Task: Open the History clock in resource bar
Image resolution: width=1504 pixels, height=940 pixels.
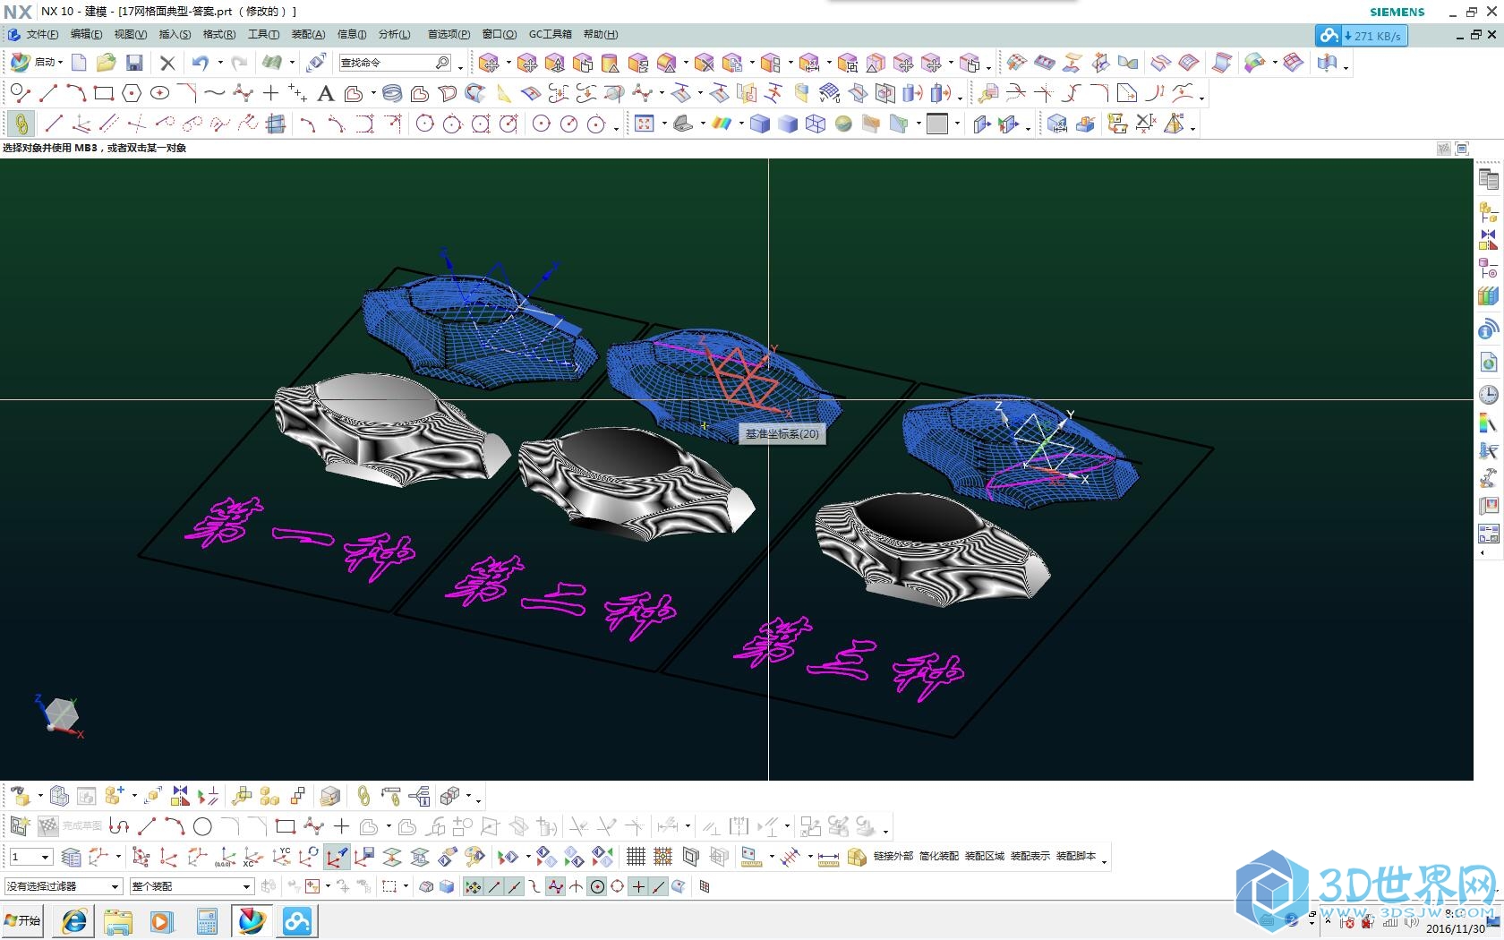Action: point(1488,394)
